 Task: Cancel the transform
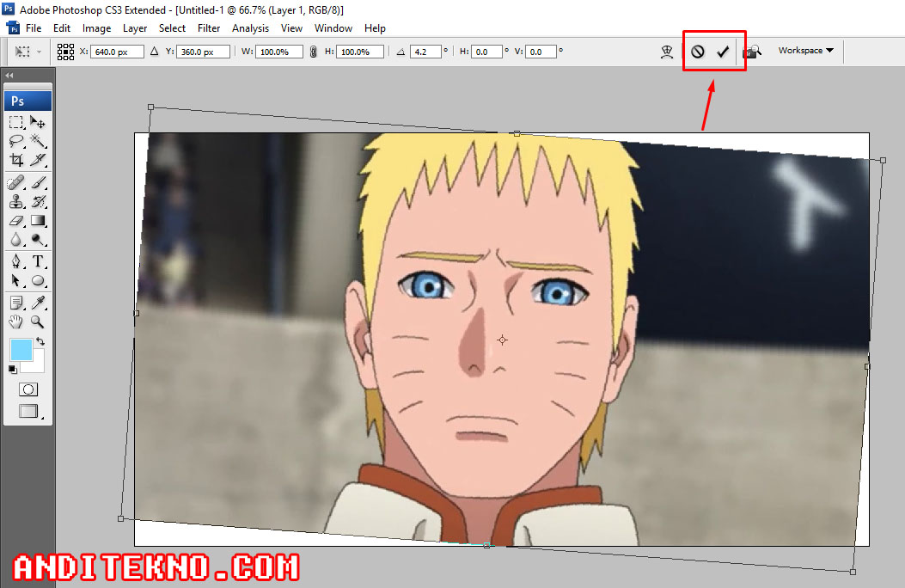click(697, 52)
